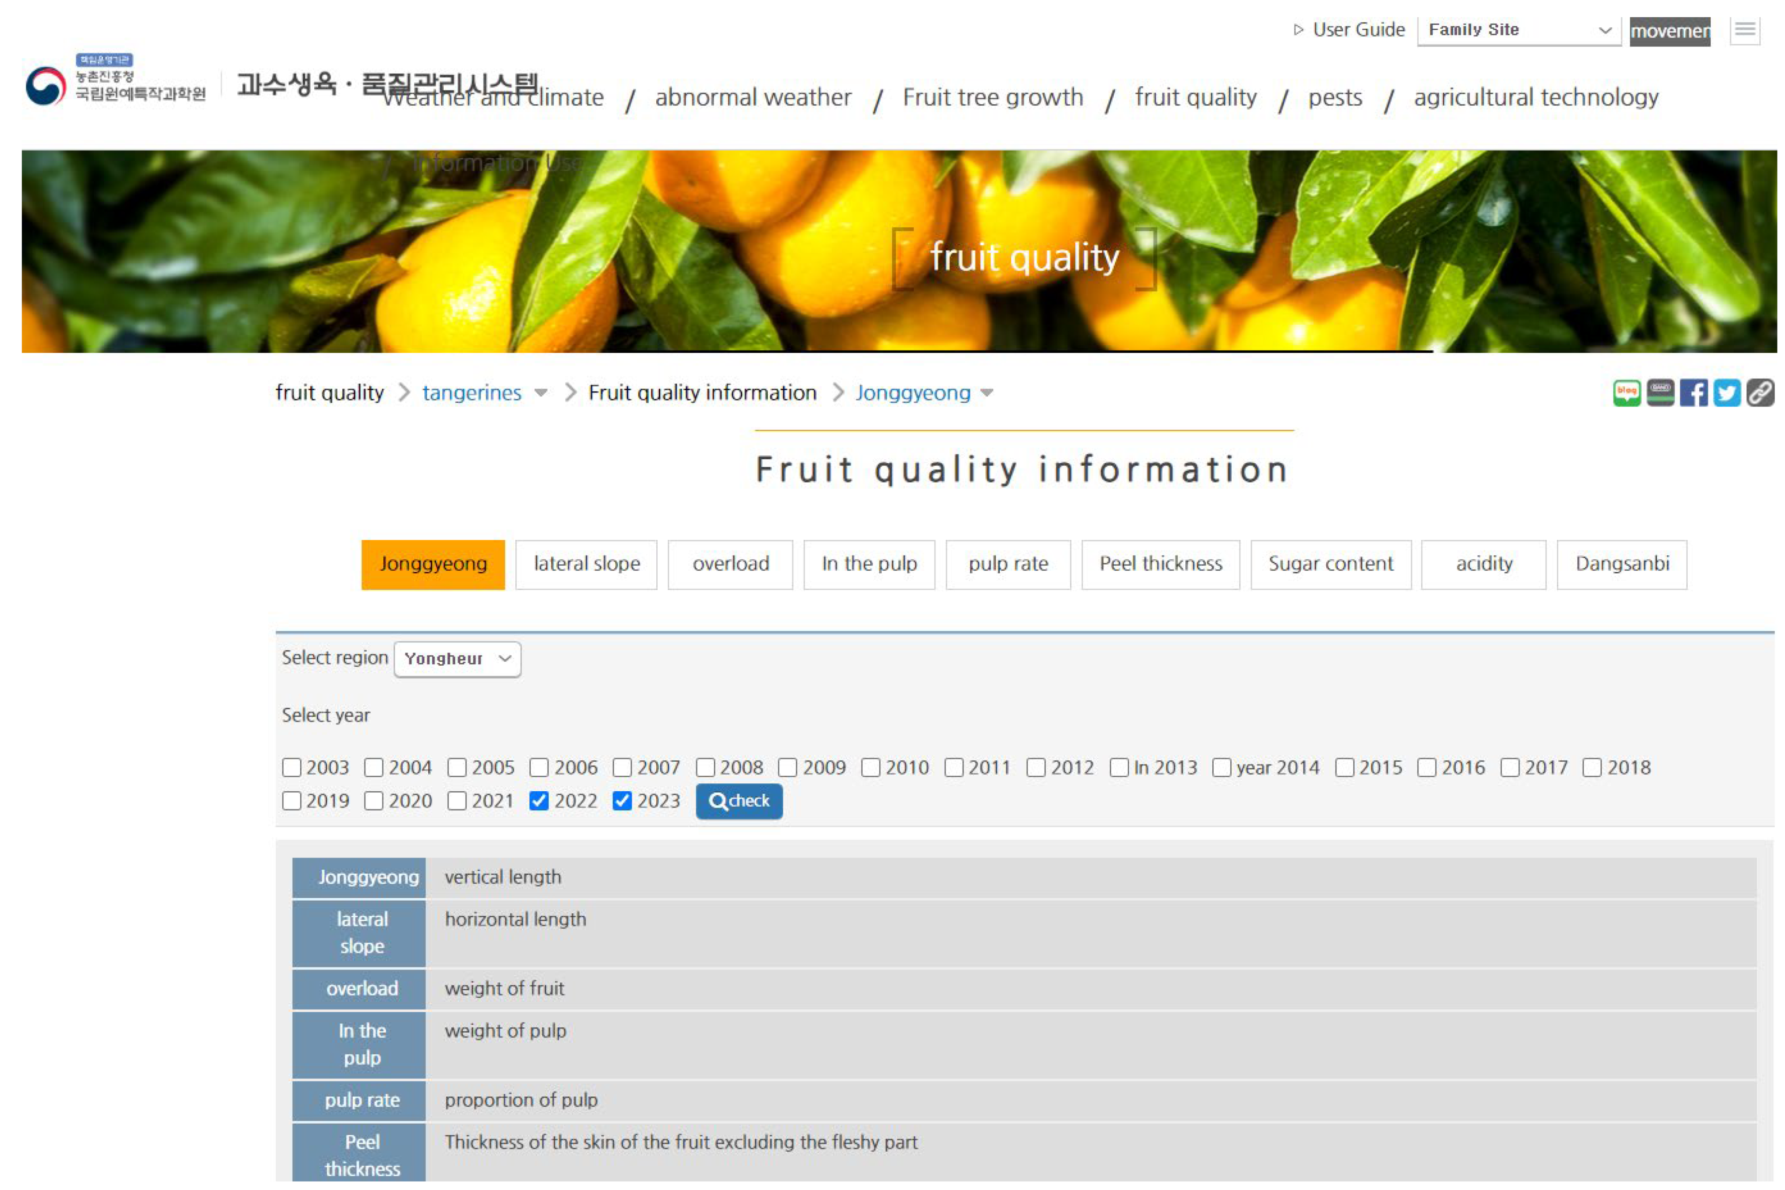The width and height of the screenshot is (1785, 1190).
Task: Share page on Twitter
Action: pos(1726,393)
